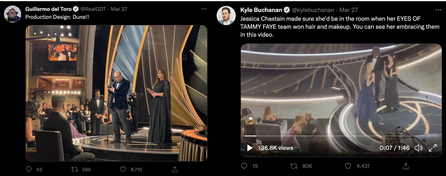Retweet the Production Design Dune tweet
446x176 pixels.
click(75, 169)
